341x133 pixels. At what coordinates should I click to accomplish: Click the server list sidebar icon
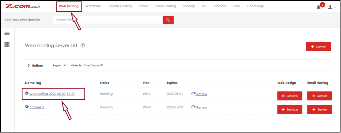[7, 44]
